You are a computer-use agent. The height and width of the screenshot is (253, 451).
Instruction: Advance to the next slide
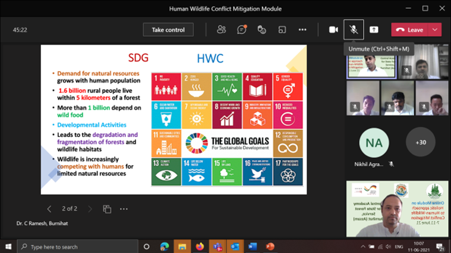pyautogui.click(x=90, y=209)
